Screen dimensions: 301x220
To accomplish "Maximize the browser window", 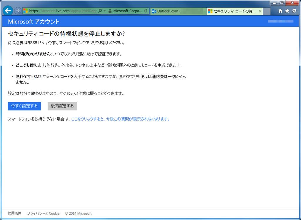I will coord(282,3).
